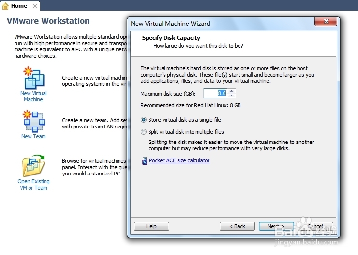Switch to the Home tab
Screen dimensions: 358x255
[x=19, y=6]
